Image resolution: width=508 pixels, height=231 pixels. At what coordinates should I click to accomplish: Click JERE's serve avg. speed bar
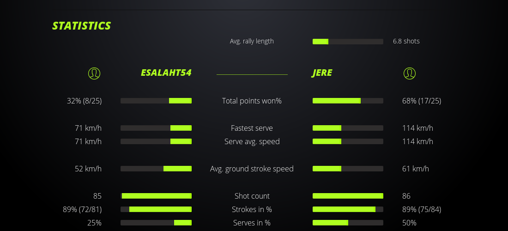point(348,141)
